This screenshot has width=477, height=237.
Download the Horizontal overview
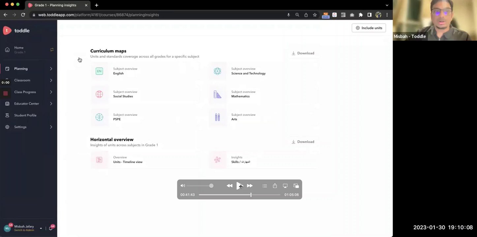click(303, 142)
